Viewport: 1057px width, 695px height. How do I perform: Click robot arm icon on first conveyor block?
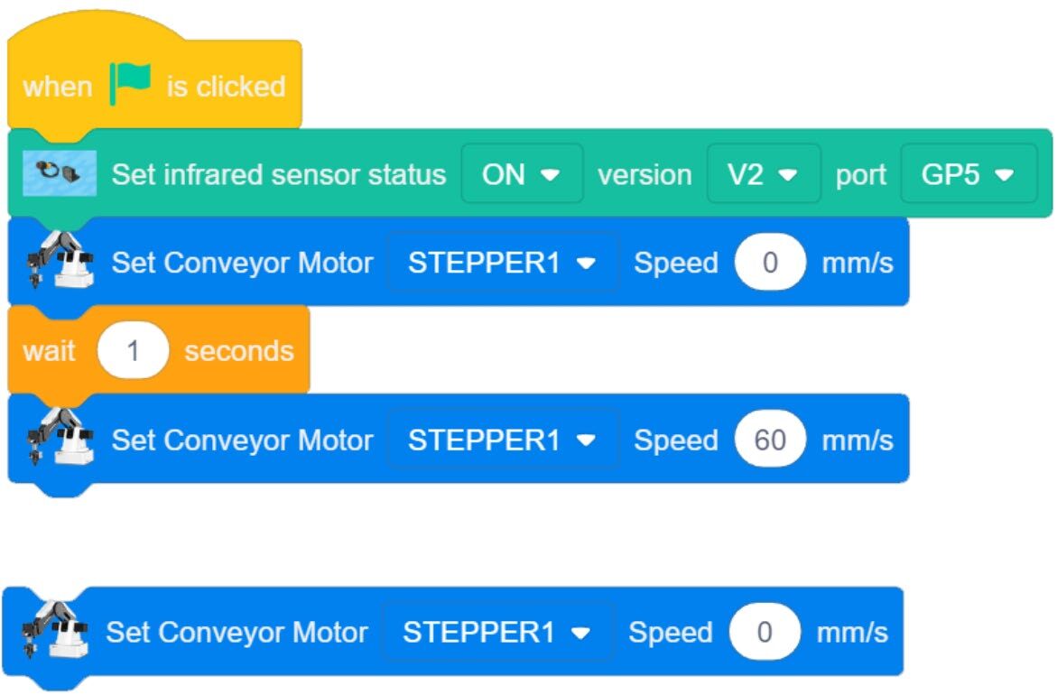60,260
